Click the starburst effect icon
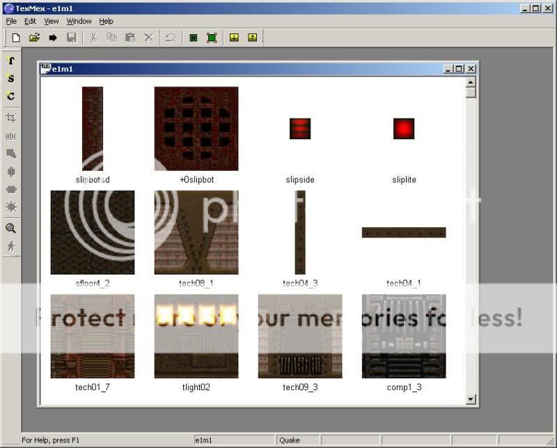The height and width of the screenshot is (448, 557). (10, 206)
